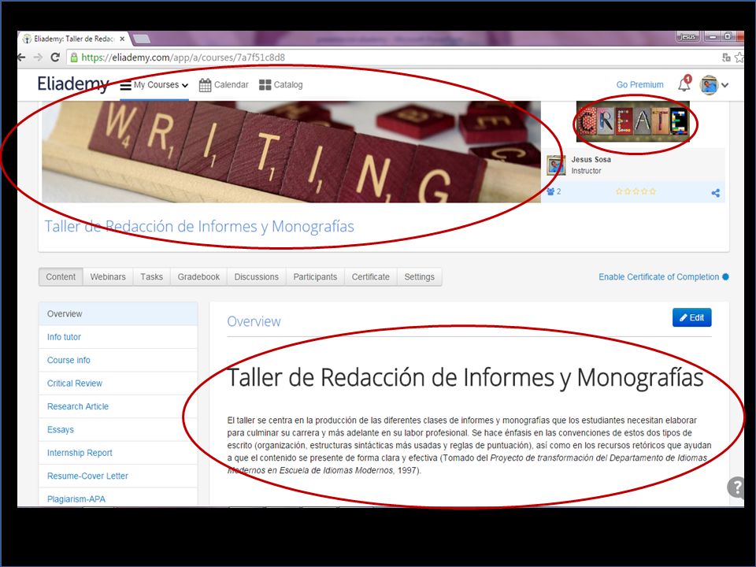Viewport: 756px width, 567px height.
Task: Click the translate page icon in address bar
Action: point(727,57)
